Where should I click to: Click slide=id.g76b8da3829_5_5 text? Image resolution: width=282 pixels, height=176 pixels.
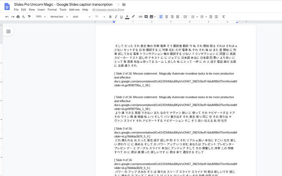click(131, 168)
